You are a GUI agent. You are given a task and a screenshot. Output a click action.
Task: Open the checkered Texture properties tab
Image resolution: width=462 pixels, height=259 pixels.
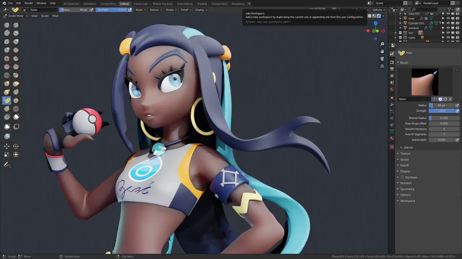392,147
